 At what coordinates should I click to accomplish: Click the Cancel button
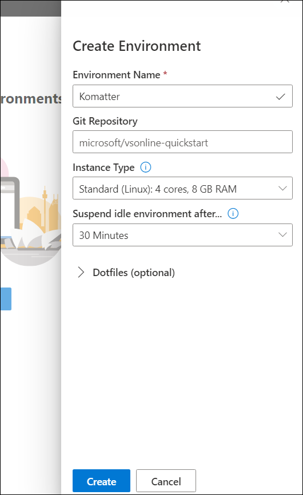pos(166,481)
